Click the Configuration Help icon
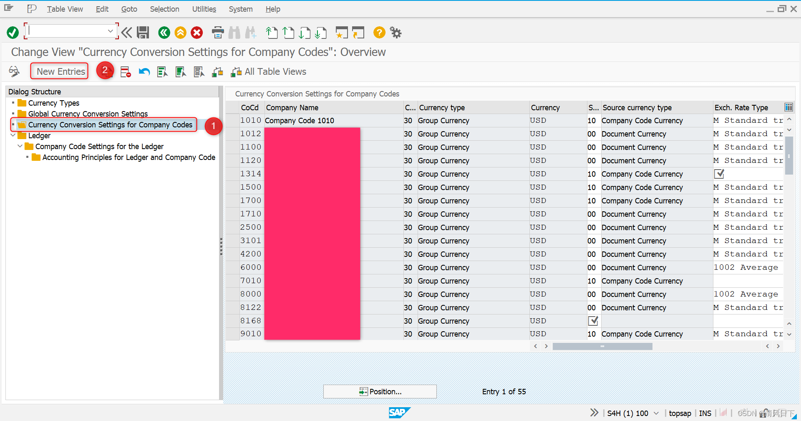801x421 pixels. pyautogui.click(x=217, y=72)
